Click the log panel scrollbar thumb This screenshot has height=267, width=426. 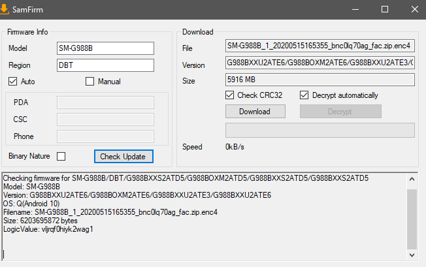tap(412, 219)
